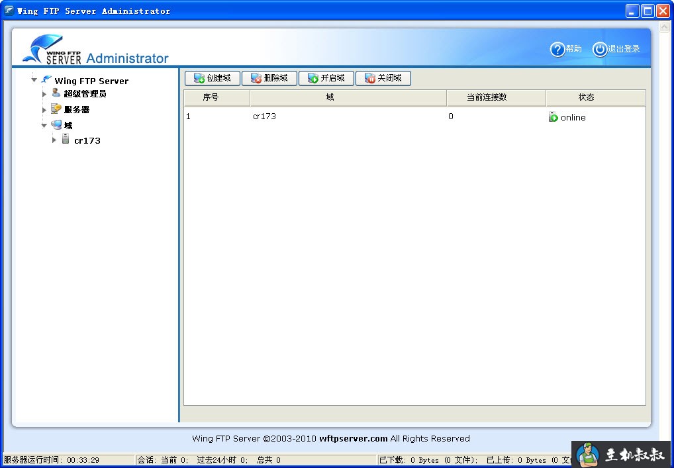
Task: Click row number 1 in table
Action: click(188, 117)
